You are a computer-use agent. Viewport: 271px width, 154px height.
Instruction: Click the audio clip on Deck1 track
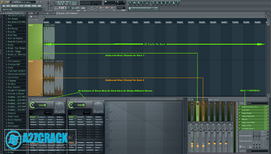(x=49, y=42)
